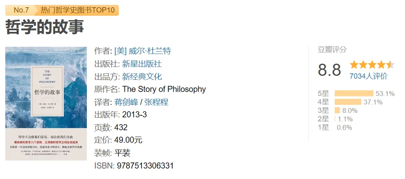
Task: Click the 1星 rating label
Action: pyautogui.click(x=323, y=127)
